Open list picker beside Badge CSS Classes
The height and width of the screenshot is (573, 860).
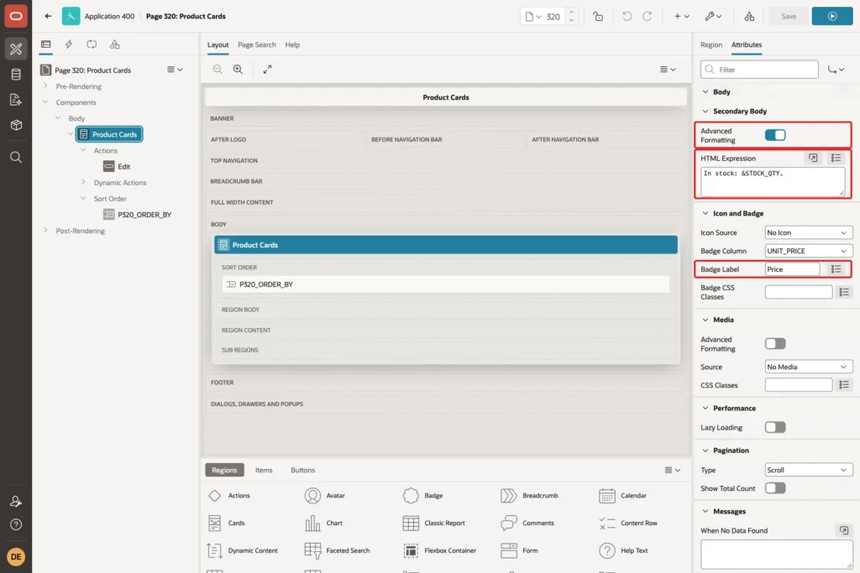[x=844, y=292]
